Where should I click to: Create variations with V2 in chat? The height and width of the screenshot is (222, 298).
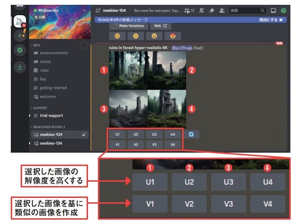point(136,145)
